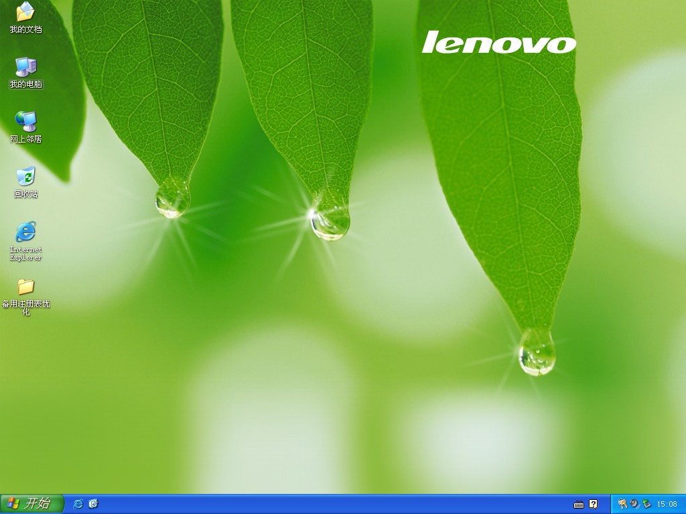This screenshot has width=686, height=514.
Task: Click the rightmost leaf's water droplet
Action: pyautogui.click(x=537, y=351)
